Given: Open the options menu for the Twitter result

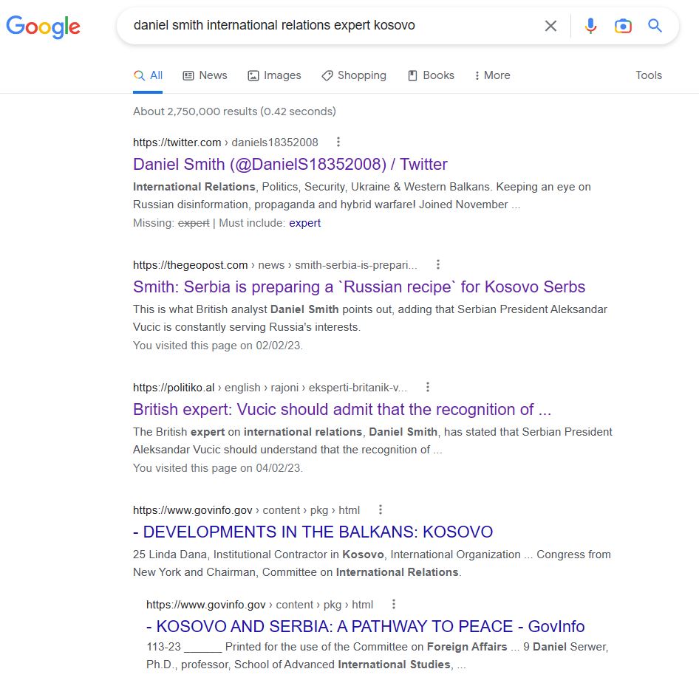Looking at the screenshot, I should (338, 142).
